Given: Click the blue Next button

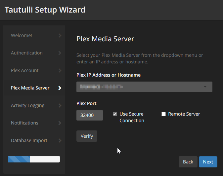Looking at the screenshot, I should [208, 162].
